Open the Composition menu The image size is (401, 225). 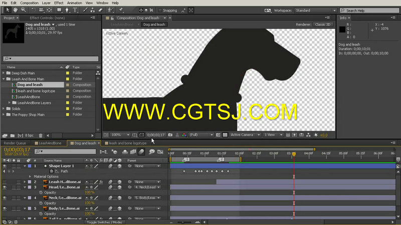tap(29, 3)
